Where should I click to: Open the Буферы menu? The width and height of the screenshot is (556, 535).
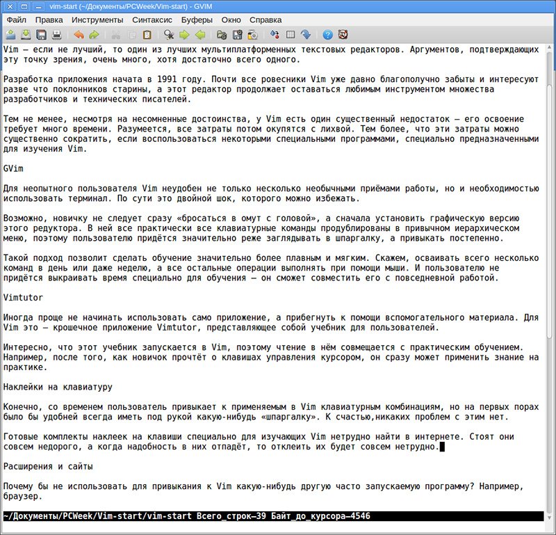coord(197,20)
